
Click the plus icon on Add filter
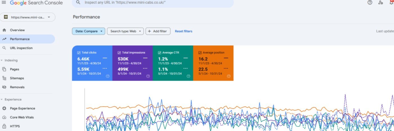pyautogui.click(x=149, y=31)
